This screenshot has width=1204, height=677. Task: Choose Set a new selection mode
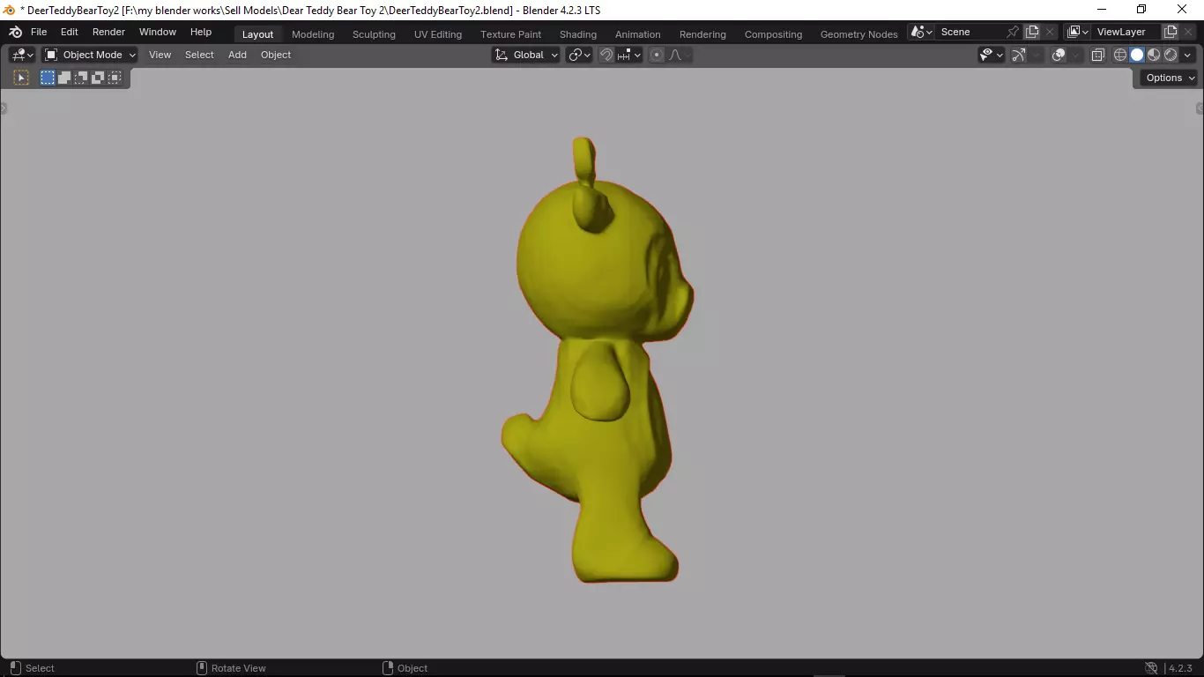click(48, 78)
